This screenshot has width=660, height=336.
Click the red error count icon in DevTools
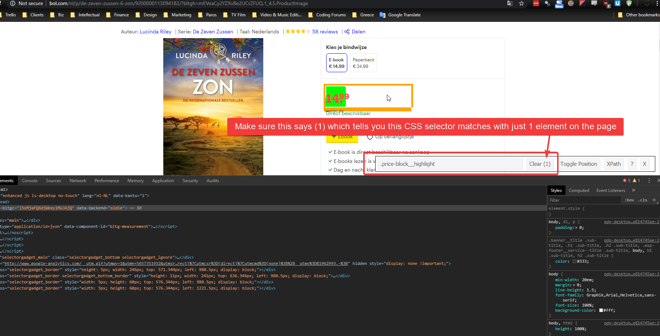[x=625, y=180]
